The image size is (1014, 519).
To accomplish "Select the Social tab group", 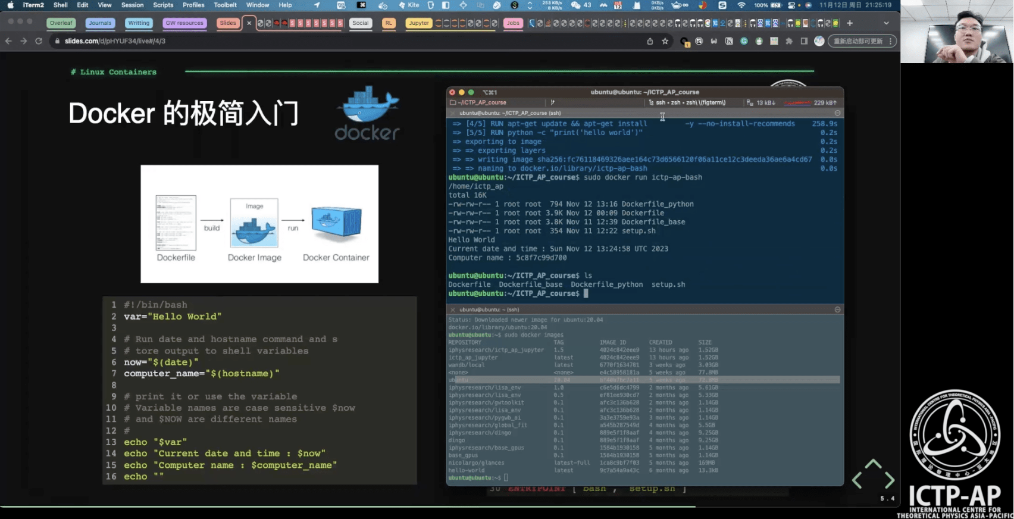I will (x=361, y=23).
